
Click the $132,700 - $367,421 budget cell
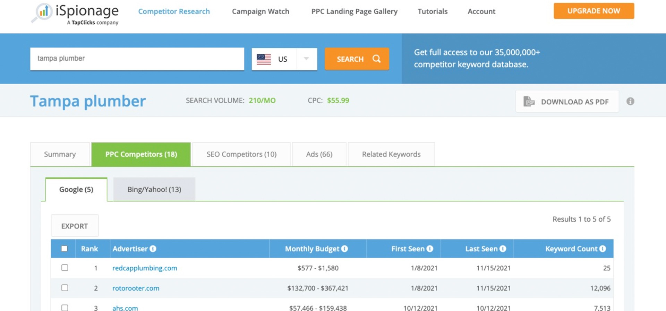(x=318, y=288)
